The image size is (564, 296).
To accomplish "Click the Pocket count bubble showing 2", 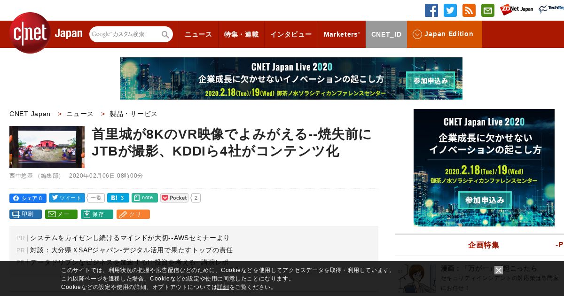I will [196, 198].
